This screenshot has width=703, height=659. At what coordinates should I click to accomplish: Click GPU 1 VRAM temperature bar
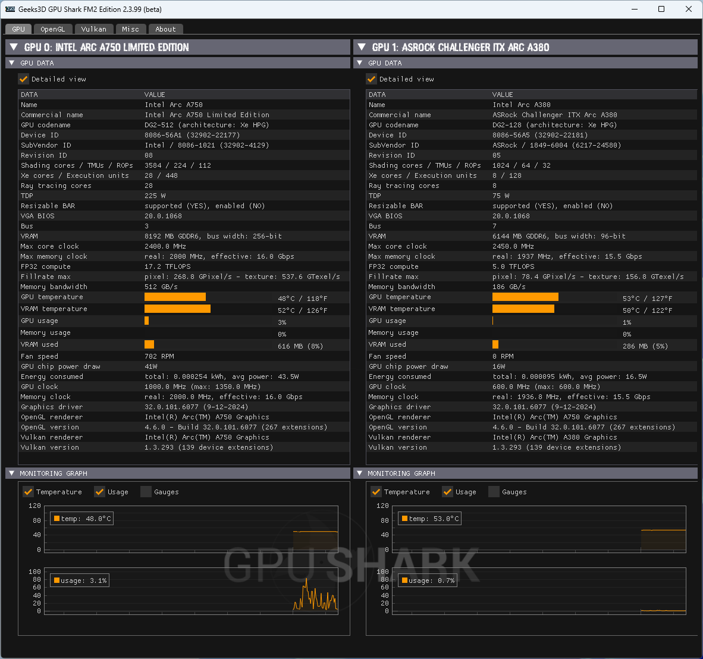tap(523, 309)
